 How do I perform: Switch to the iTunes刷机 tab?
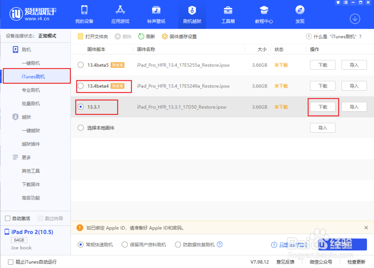(33, 76)
